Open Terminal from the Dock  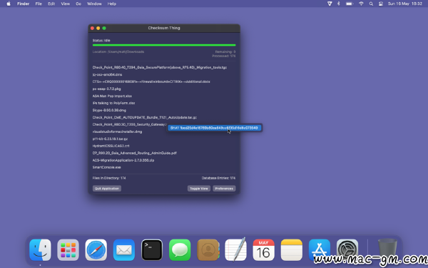click(152, 249)
